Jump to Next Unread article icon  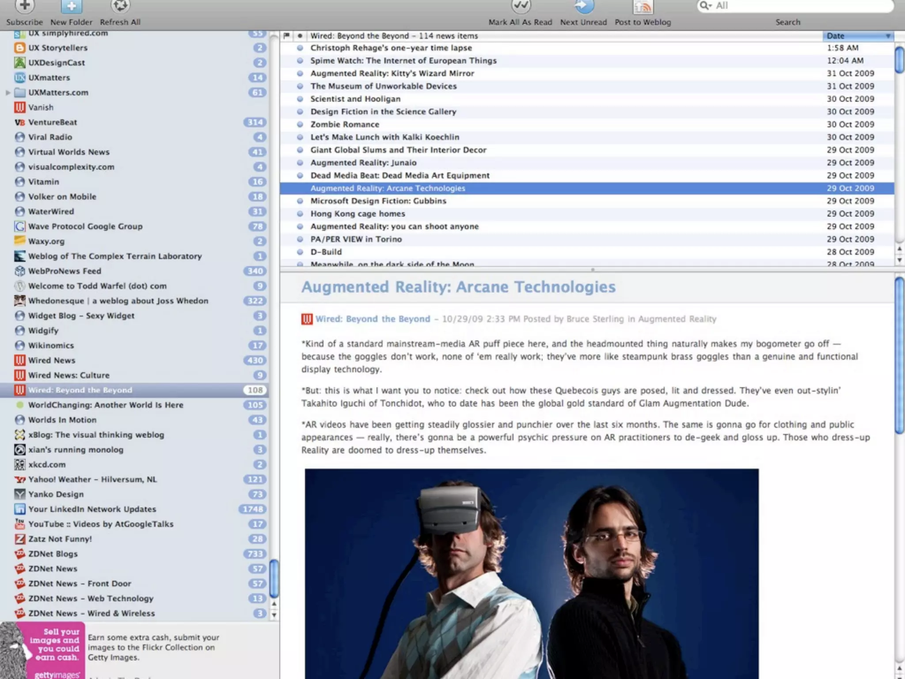point(583,6)
